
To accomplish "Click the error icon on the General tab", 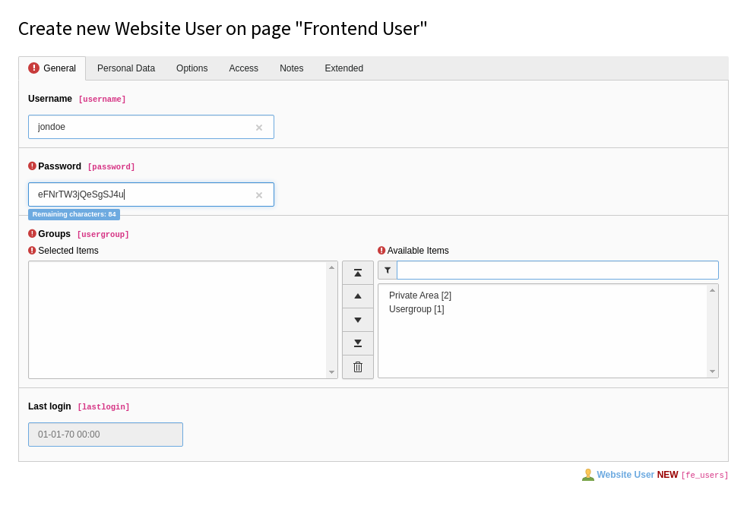I will tap(34, 68).
